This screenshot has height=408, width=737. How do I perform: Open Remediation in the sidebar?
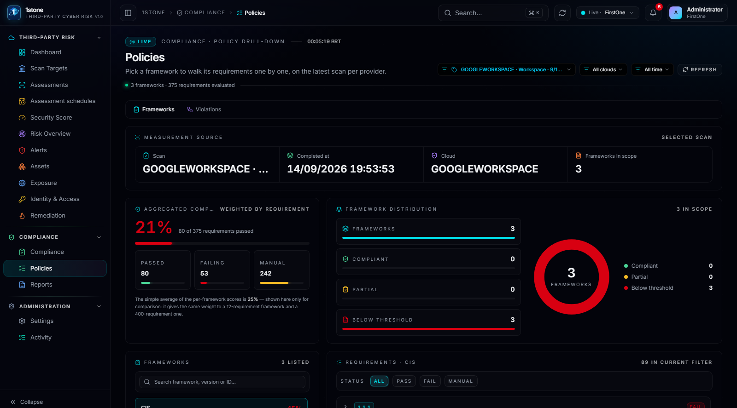tap(55, 216)
